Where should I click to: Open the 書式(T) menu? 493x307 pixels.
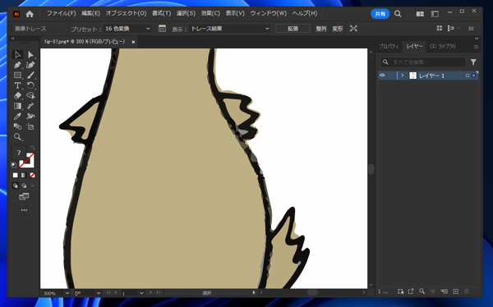tap(161, 13)
